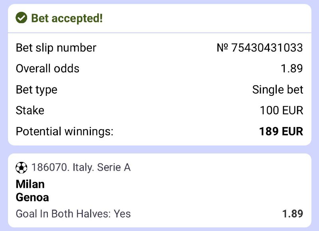319x231 pixels.
Task: Click the Genoa team name
Action: coord(32,197)
